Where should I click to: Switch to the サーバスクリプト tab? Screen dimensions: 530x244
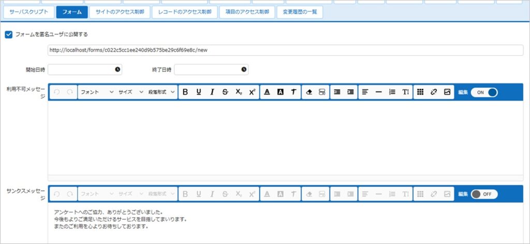click(29, 11)
